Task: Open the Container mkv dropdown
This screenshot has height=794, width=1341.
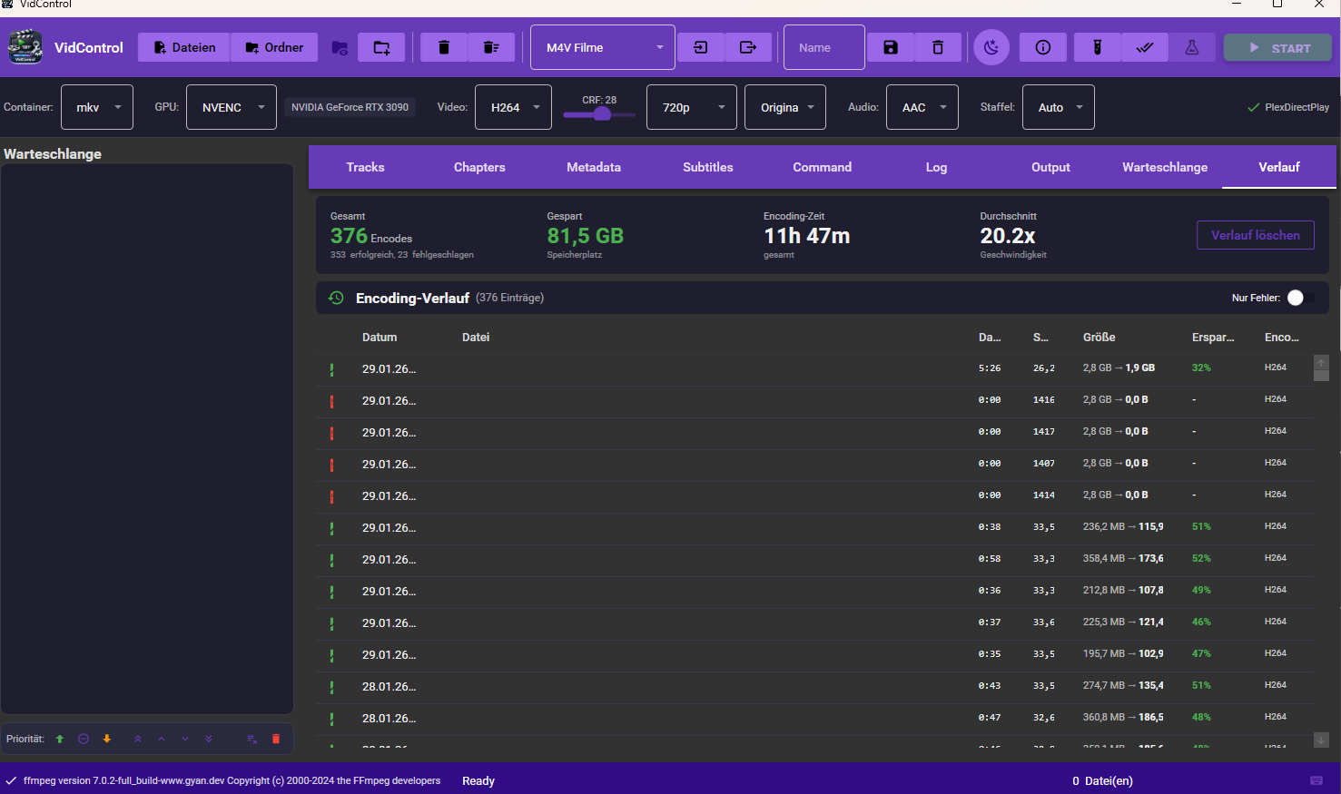Action: (x=97, y=107)
